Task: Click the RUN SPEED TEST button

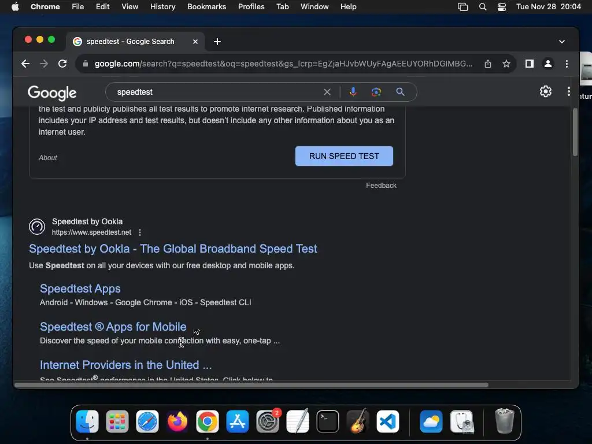Action: (344, 156)
